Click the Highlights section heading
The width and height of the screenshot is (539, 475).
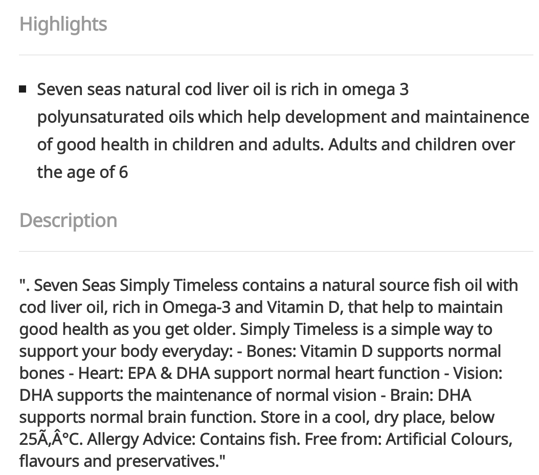coord(63,24)
